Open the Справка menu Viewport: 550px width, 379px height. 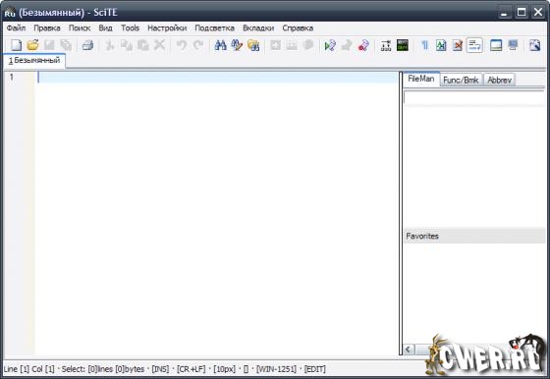point(298,28)
